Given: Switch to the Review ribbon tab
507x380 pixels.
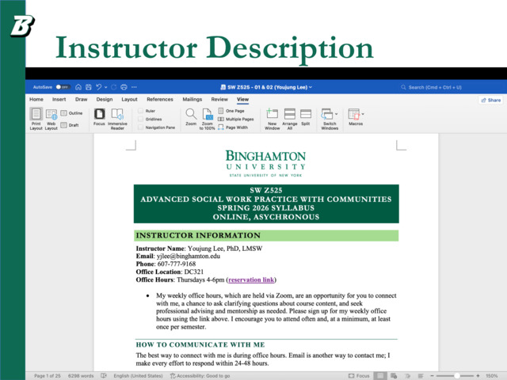Looking at the screenshot, I should [x=219, y=99].
